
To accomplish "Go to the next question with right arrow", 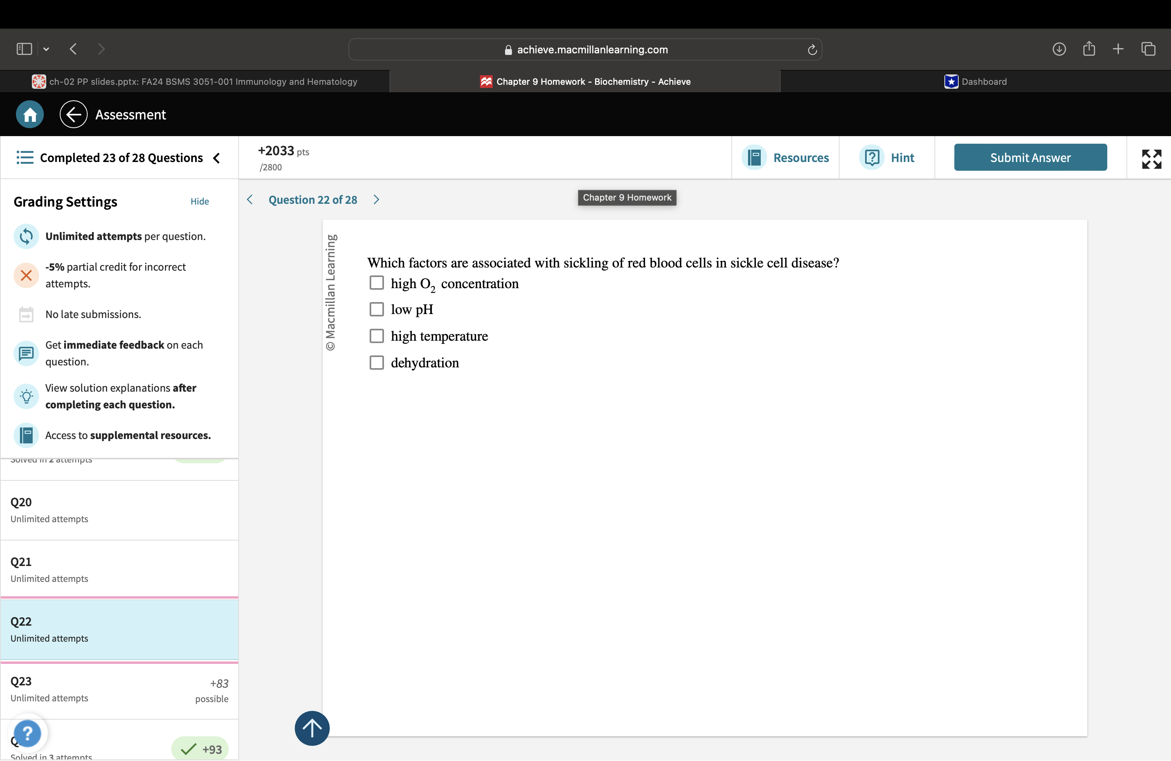I will coord(376,199).
